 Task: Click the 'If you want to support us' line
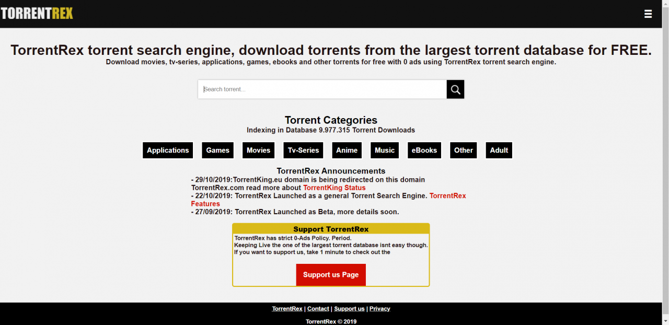point(312,252)
